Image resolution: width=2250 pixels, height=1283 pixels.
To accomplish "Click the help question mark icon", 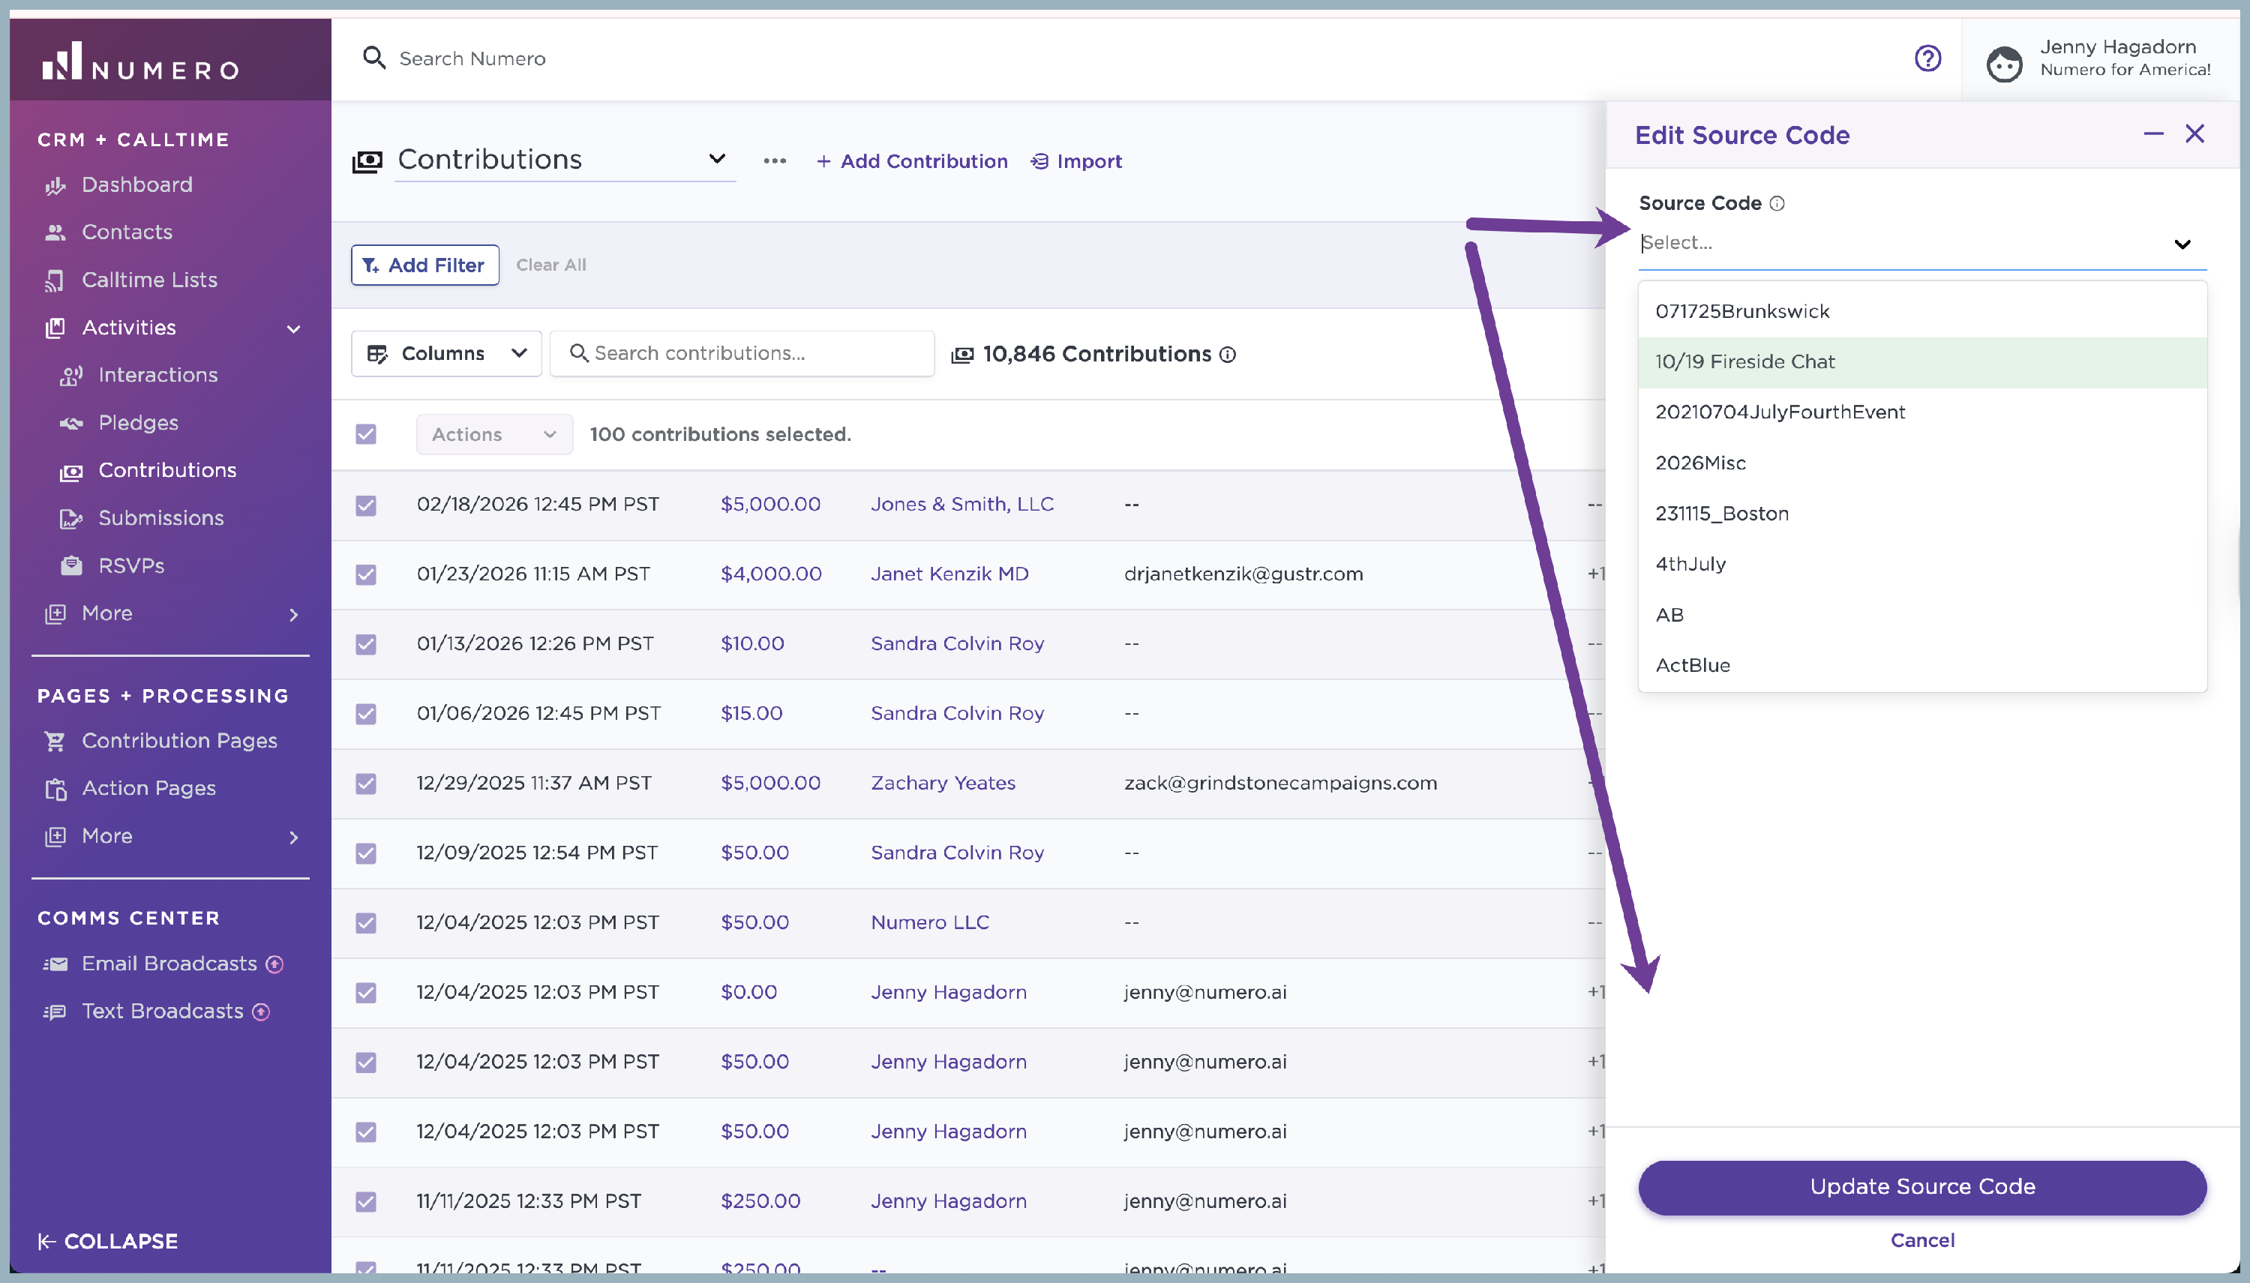I will point(1927,58).
